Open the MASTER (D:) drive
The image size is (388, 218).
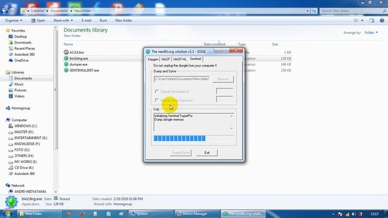pos(24,132)
